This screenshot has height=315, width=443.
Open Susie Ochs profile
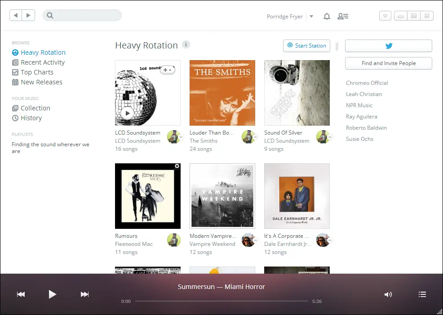359,139
